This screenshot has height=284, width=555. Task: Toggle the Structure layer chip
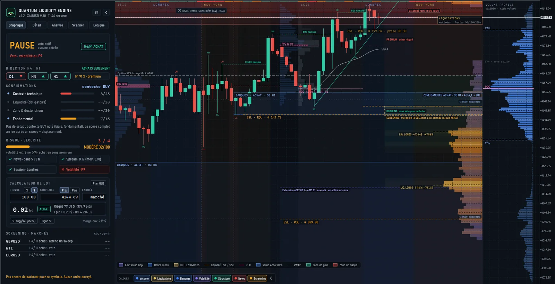pyautogui.click(x=222, y=278)
